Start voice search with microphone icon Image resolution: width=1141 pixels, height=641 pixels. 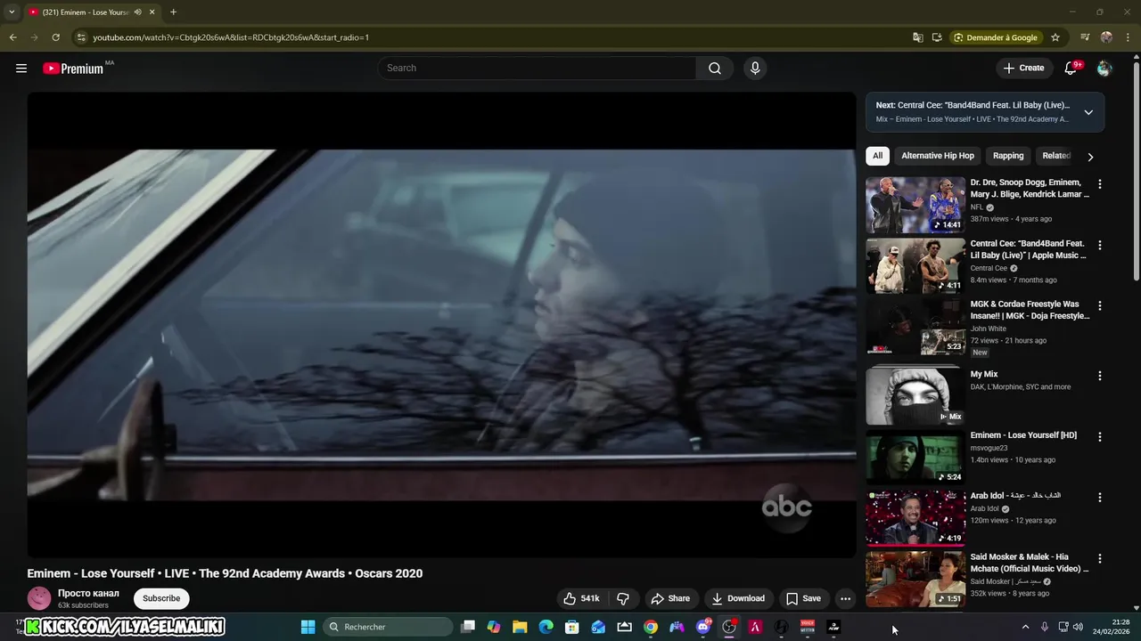[x=755, y=69]
